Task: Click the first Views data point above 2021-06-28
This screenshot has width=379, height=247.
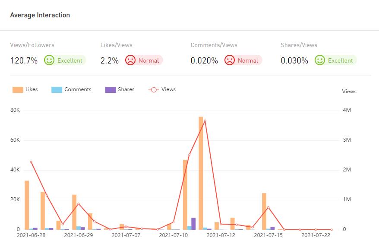Action: click(x=31, y=162)
